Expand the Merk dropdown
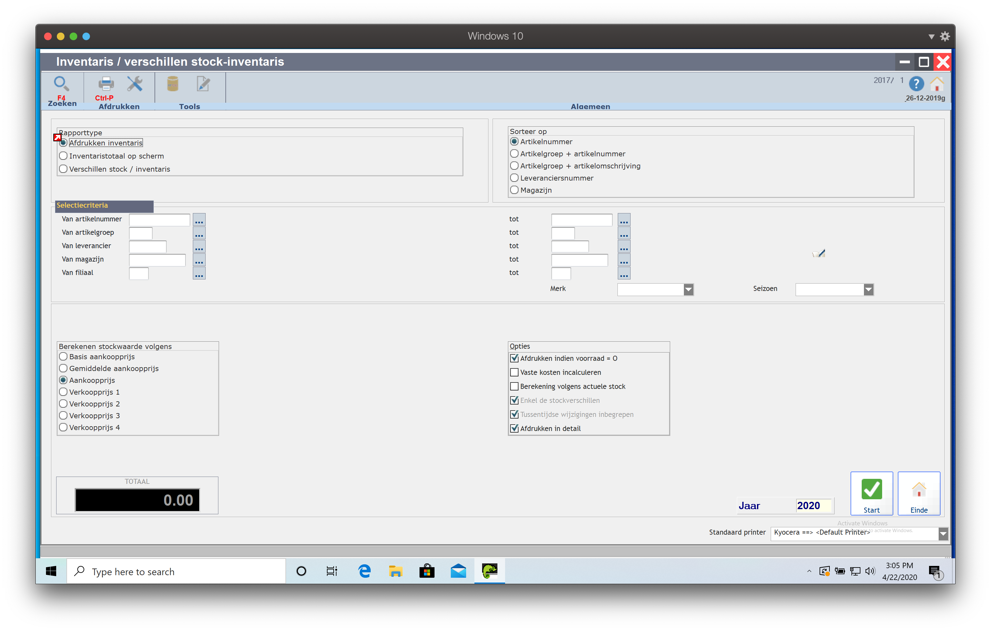Viewport: 991px width, 631px height. click(x=688, y=290)
